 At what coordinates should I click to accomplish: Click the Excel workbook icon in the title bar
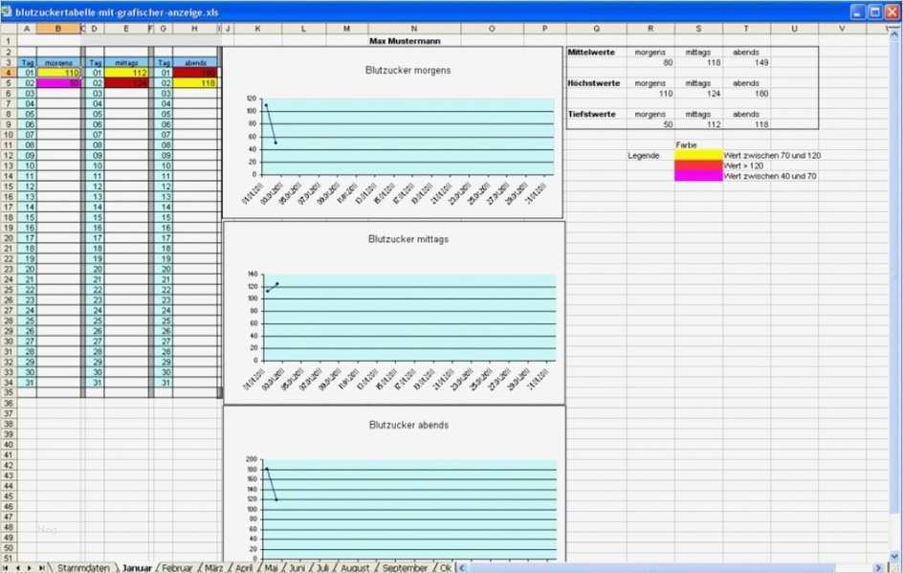8,11
